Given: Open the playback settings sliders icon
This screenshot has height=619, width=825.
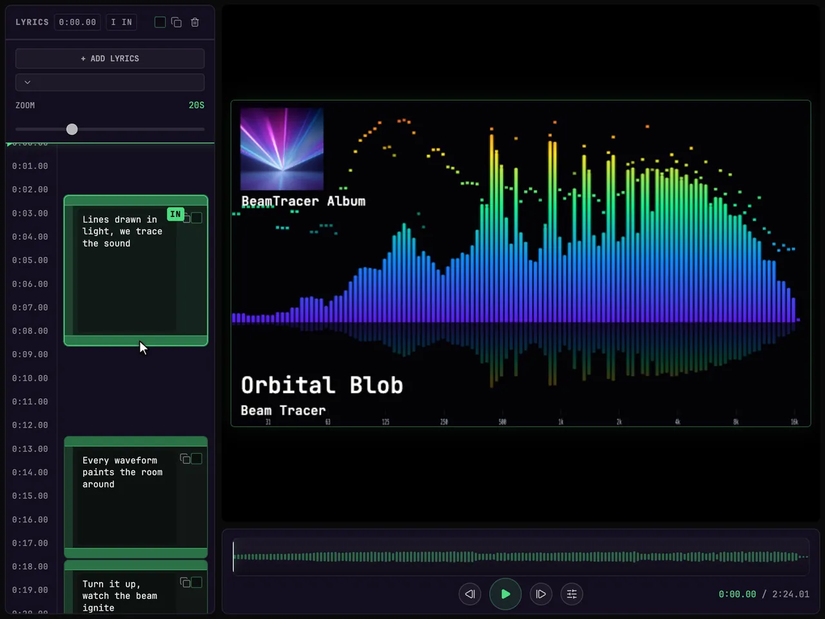Looking at the screenshot, I should click(572, 594).
